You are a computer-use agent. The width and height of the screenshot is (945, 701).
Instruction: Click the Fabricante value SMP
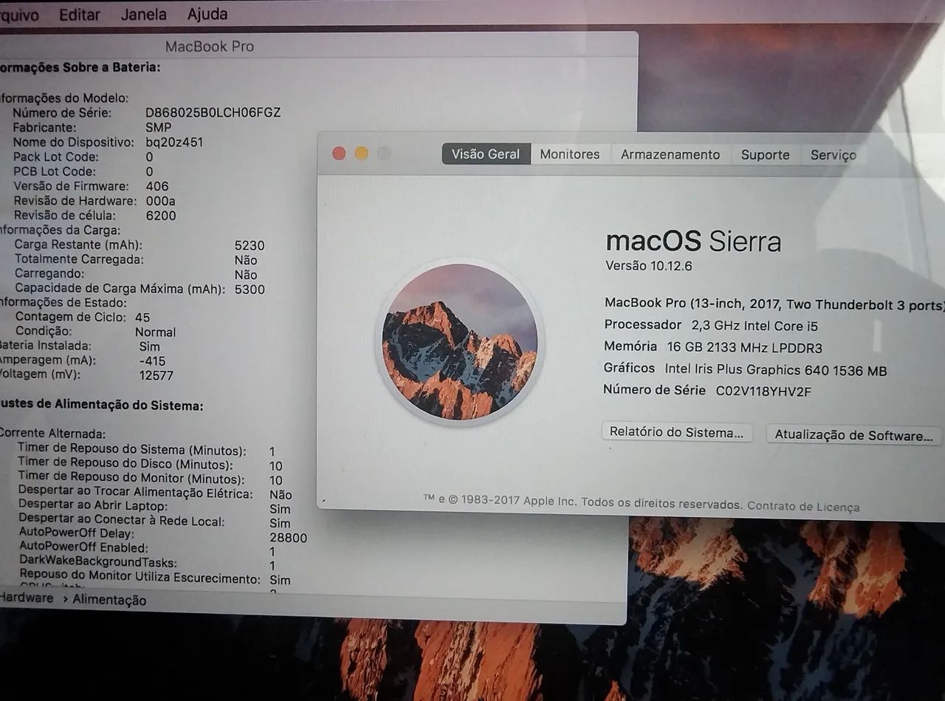[x=159, y=128]
